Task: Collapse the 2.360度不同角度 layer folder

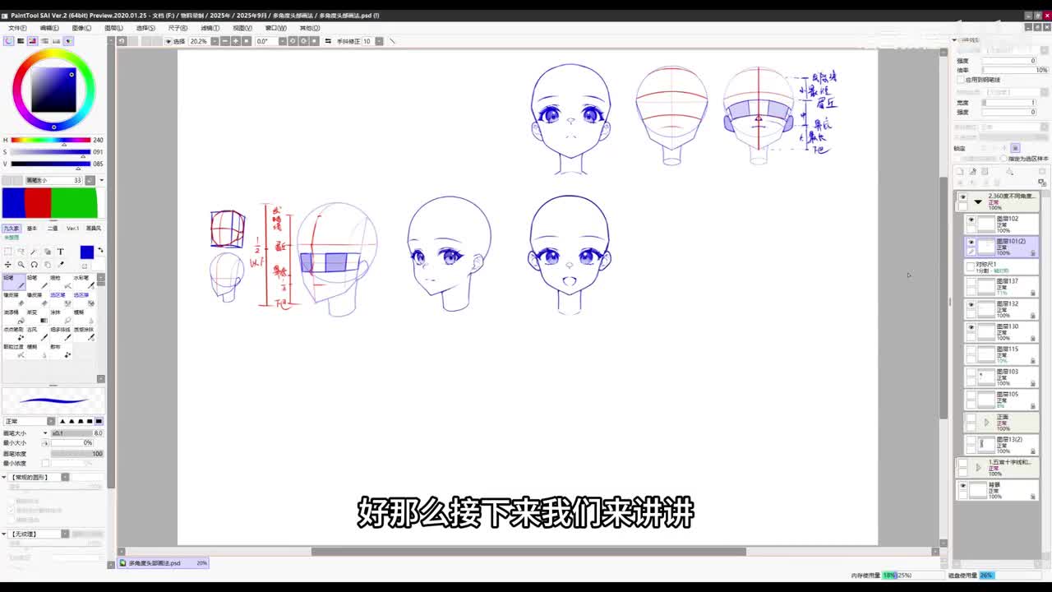Action: (x=978, y=201)
